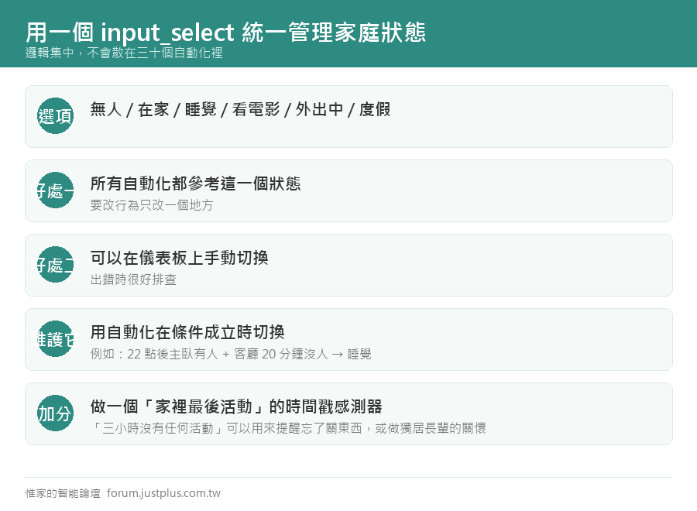Click the 惟家的智能論壇 footer label
Screen dimensions: 697x511
coord(63,493)
